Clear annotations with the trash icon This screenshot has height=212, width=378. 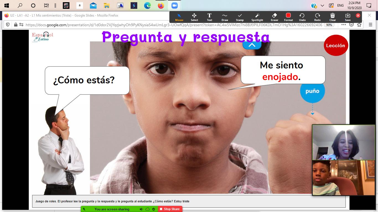tap(333, 17)
